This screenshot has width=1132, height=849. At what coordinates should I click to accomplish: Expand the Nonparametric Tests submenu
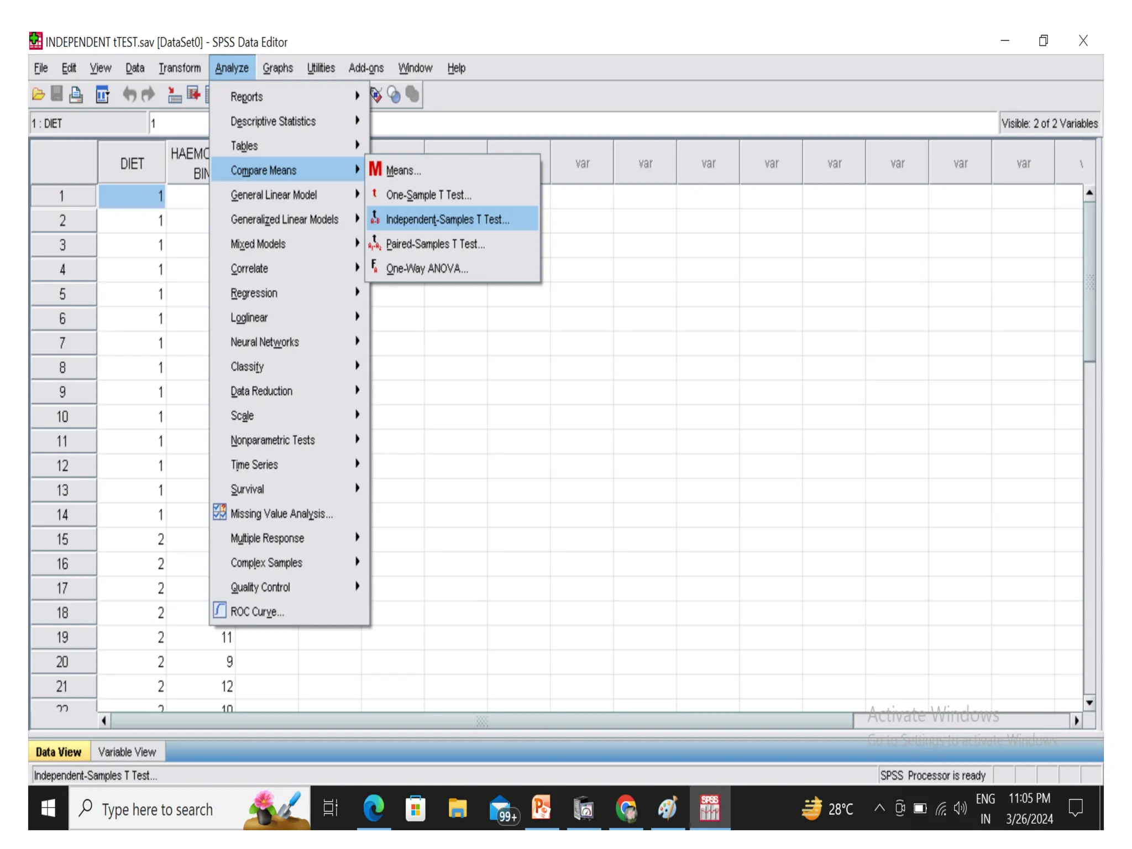pos(272,440)
